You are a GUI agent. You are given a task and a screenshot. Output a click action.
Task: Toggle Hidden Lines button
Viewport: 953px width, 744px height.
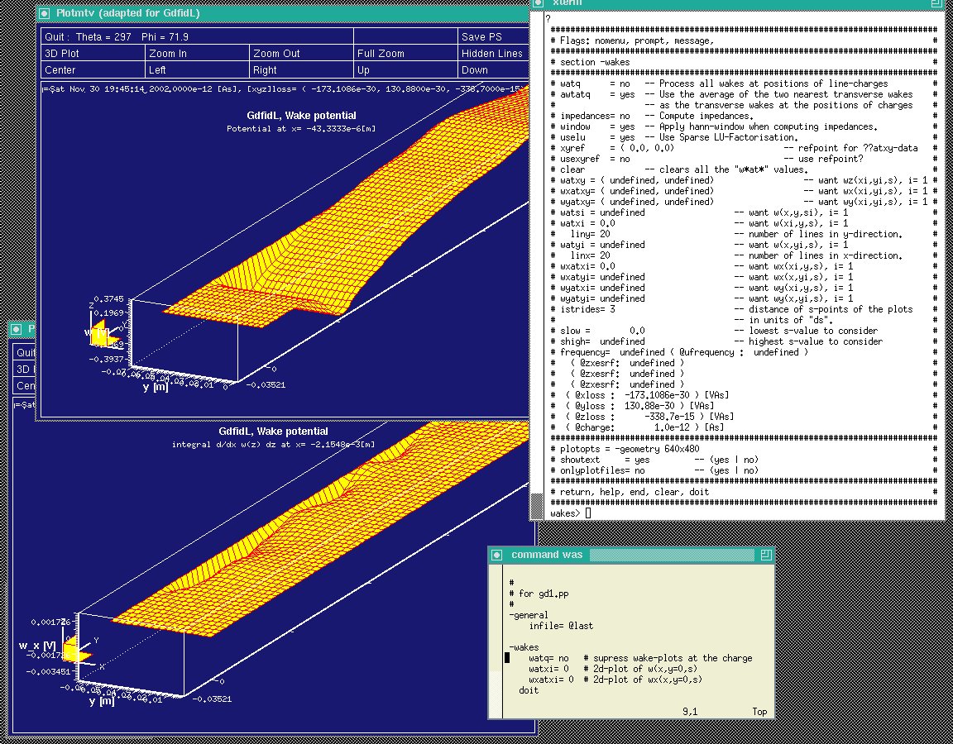(x=493, y=53)
